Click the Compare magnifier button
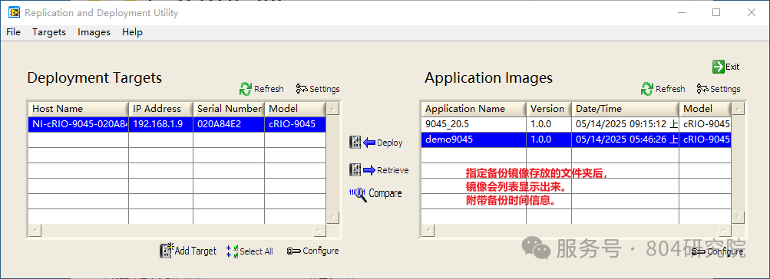 click(x=375, y=194)
